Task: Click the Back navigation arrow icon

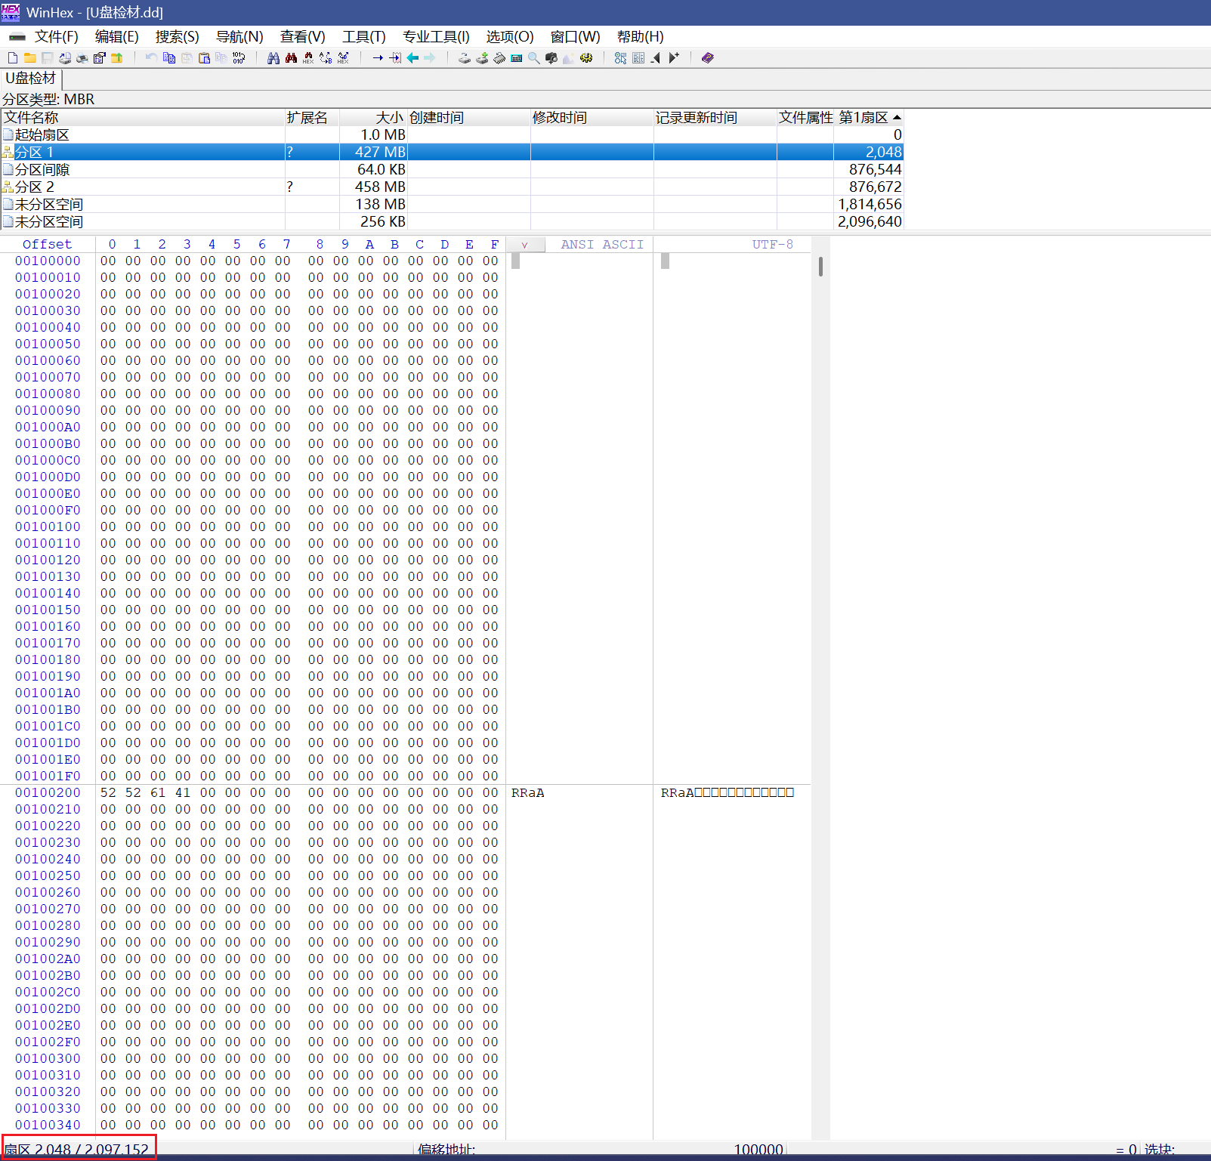Action: pos(412,58)
